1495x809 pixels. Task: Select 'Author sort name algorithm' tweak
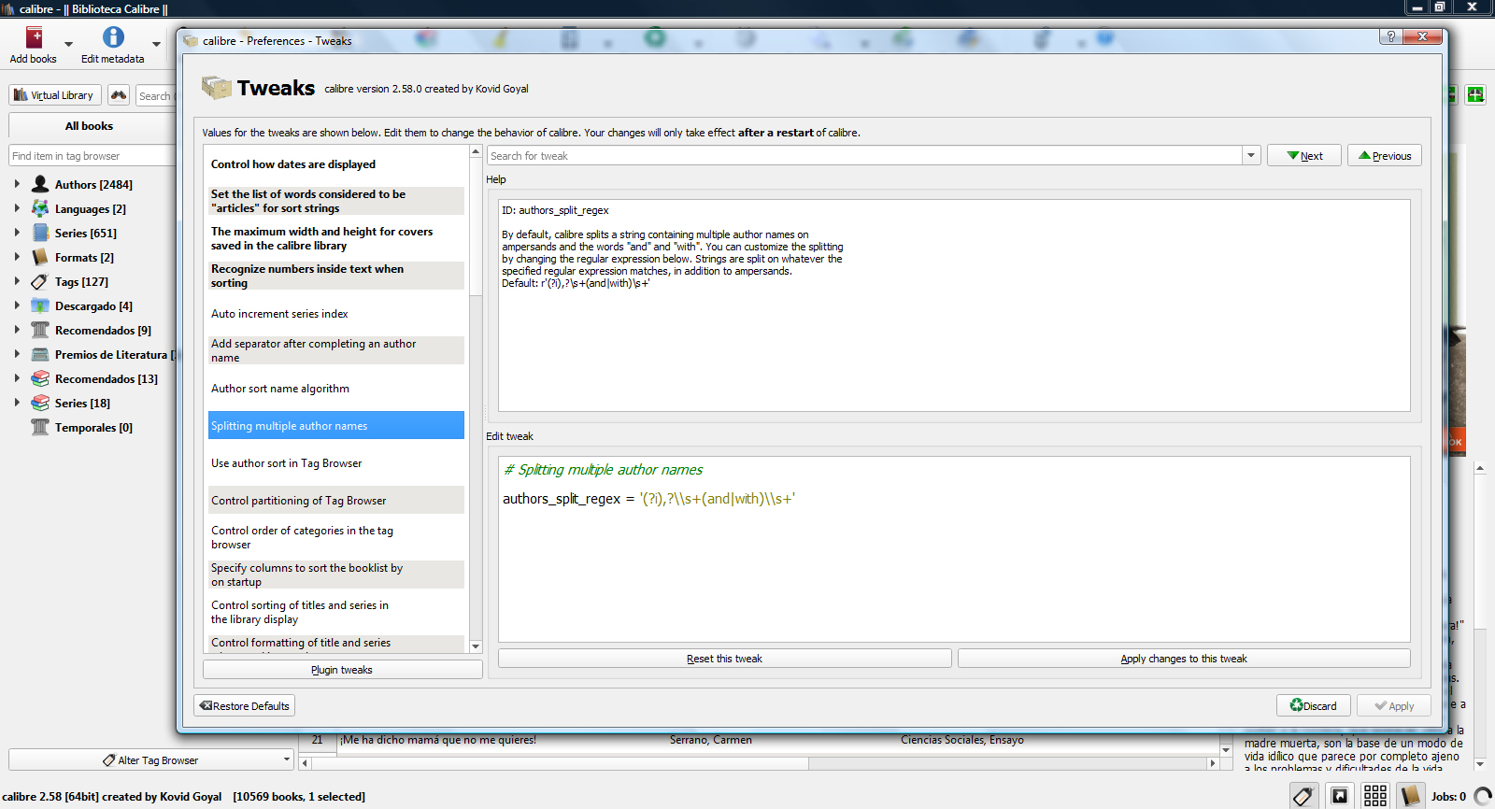[x=336, y=388]
